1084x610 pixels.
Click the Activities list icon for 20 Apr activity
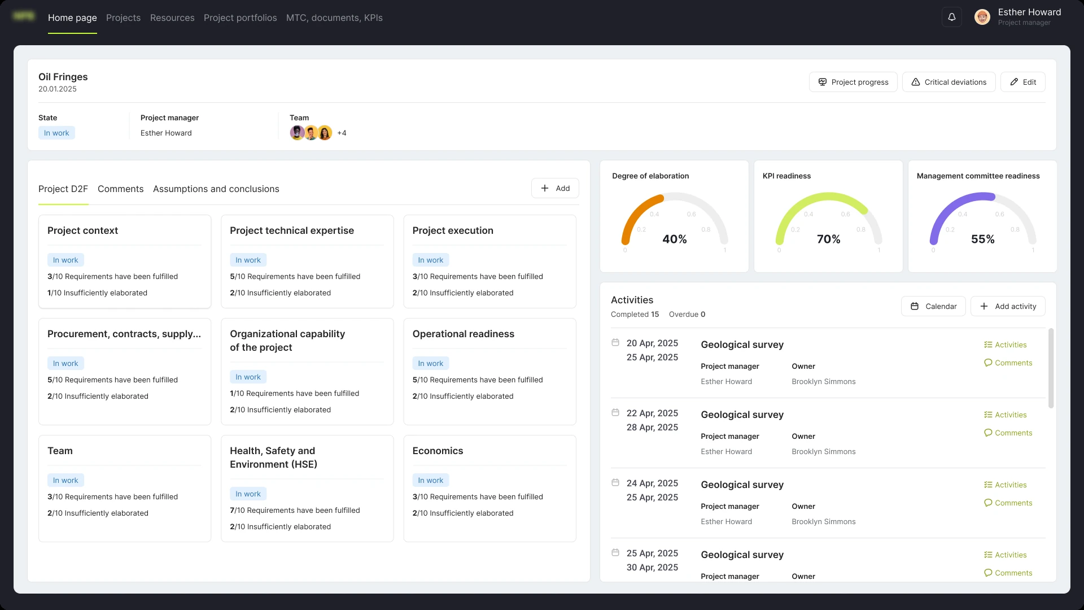pos(988,345)
